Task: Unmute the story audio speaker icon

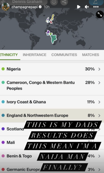Action: pos(87,7)
